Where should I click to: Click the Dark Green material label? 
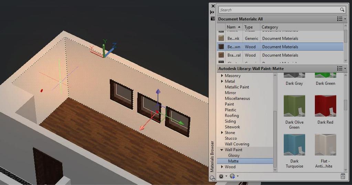[x=325, y=83]
